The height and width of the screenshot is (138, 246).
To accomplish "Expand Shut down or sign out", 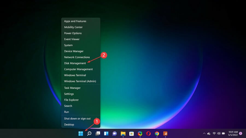I will click(x=81, y=119).
